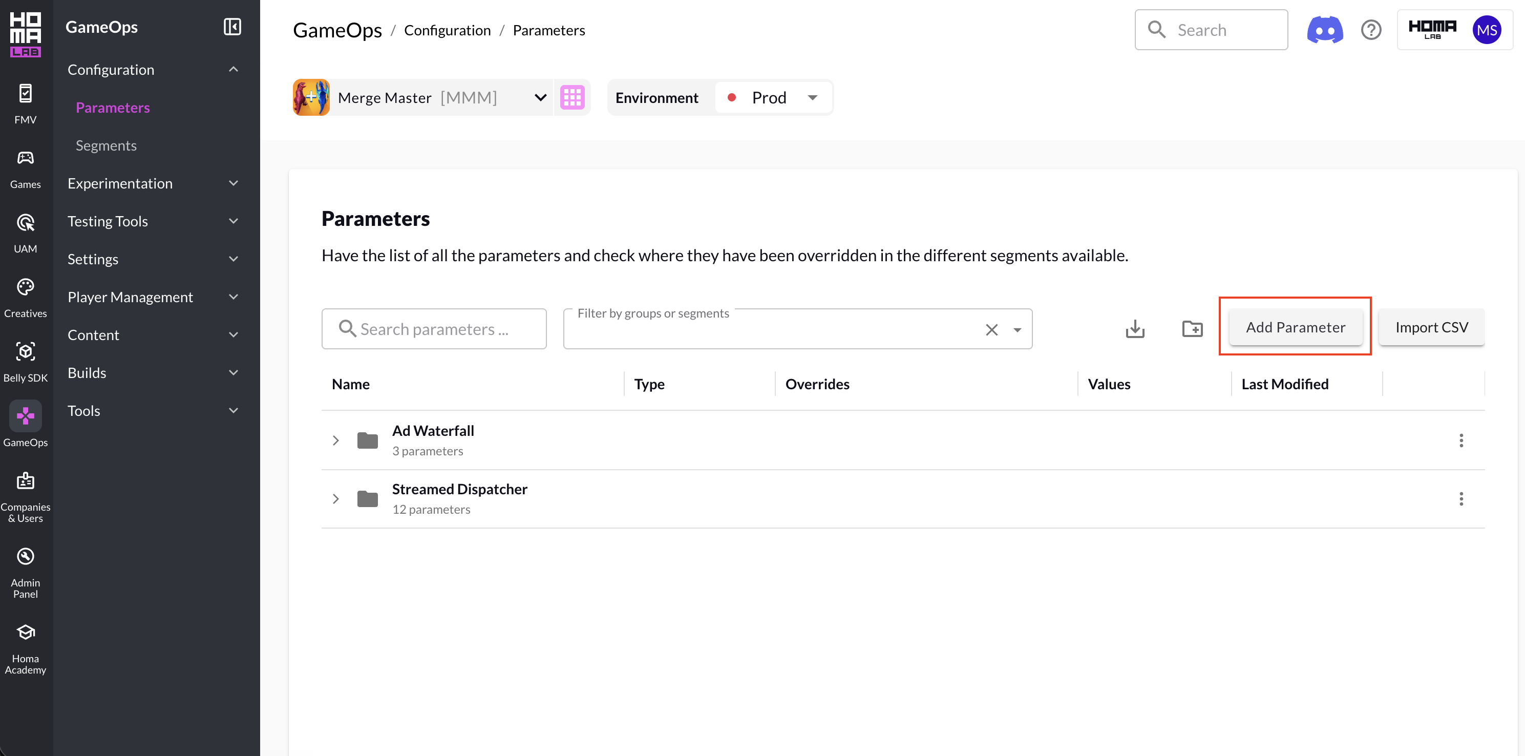Click the Add Parameter button
The image size is (1525, 756).
click(x=1295, y=327)
